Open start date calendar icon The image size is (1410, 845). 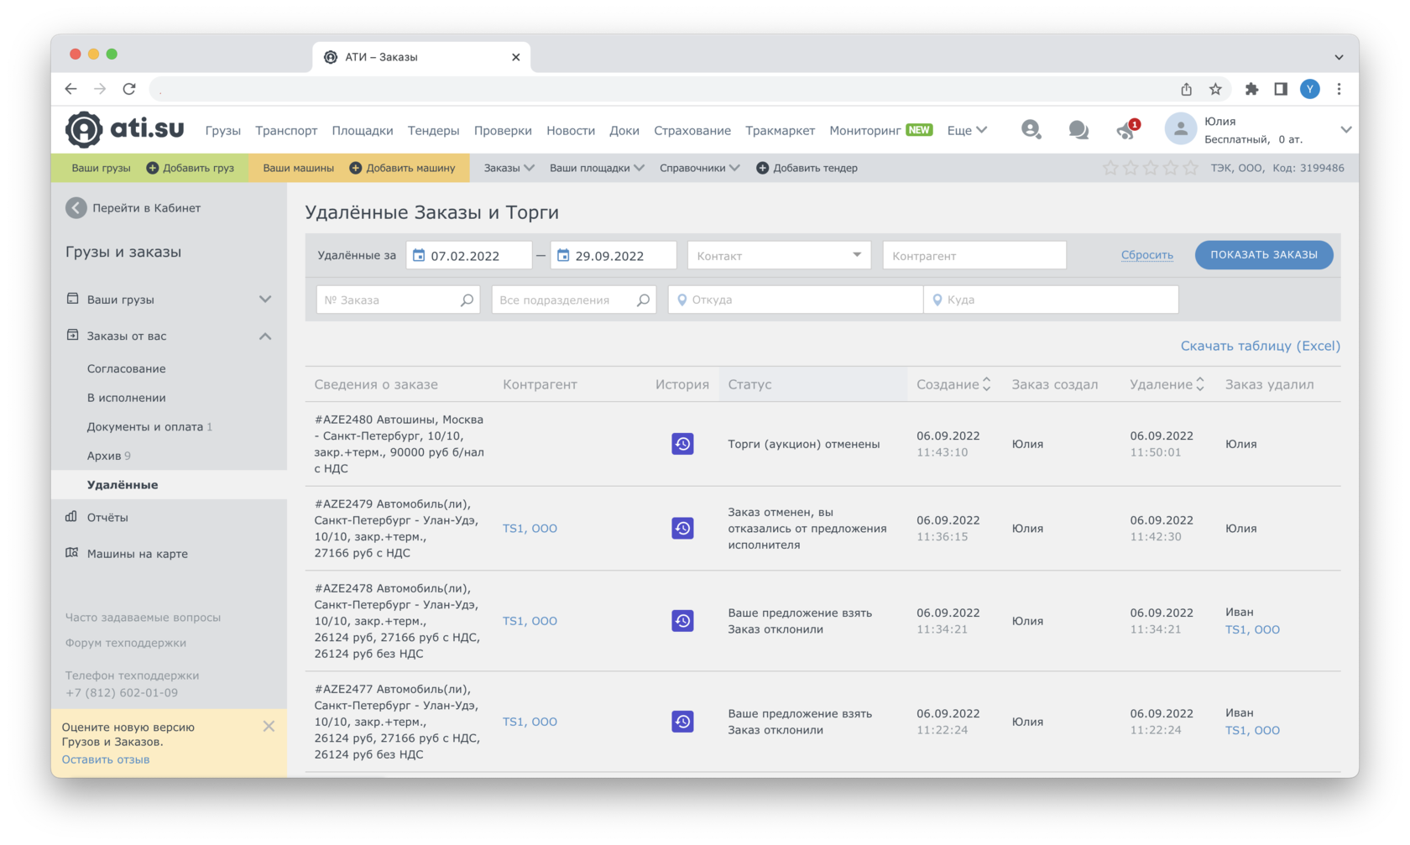pos(419,255)
